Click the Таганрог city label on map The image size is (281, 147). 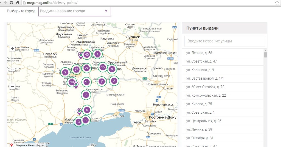117,116
